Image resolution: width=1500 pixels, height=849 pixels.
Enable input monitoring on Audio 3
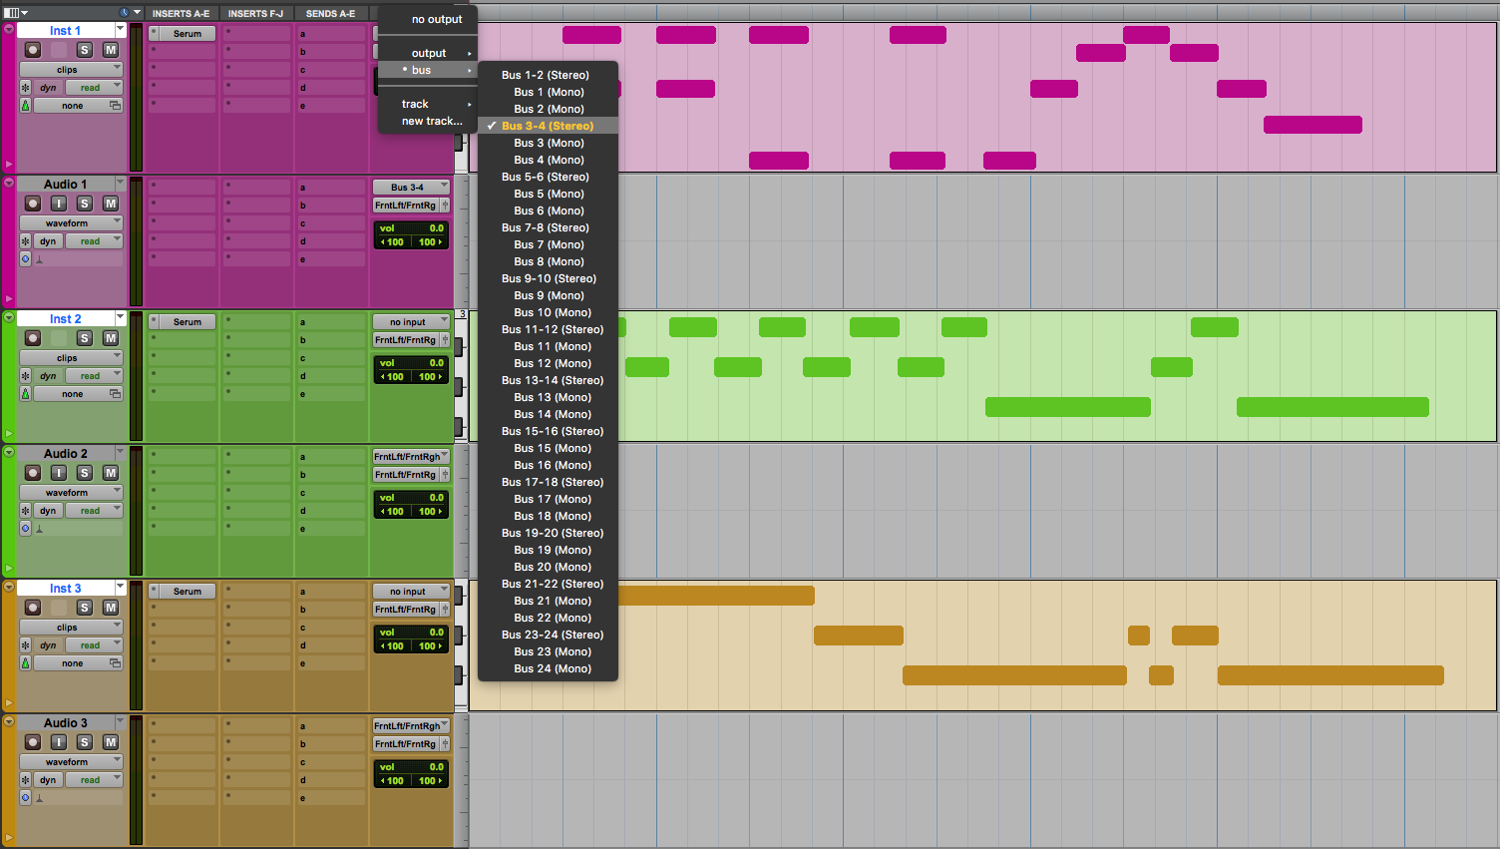click(59, 742)
